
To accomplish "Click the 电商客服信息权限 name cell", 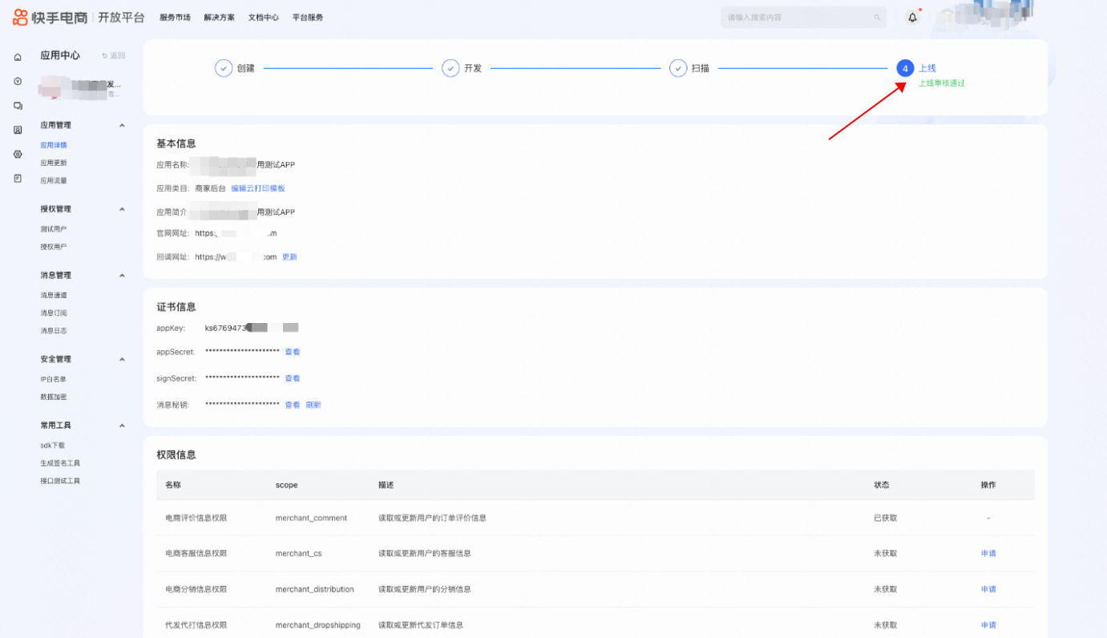I will 196,554.
